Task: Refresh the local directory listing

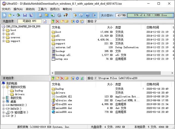Action: [82, 78]
